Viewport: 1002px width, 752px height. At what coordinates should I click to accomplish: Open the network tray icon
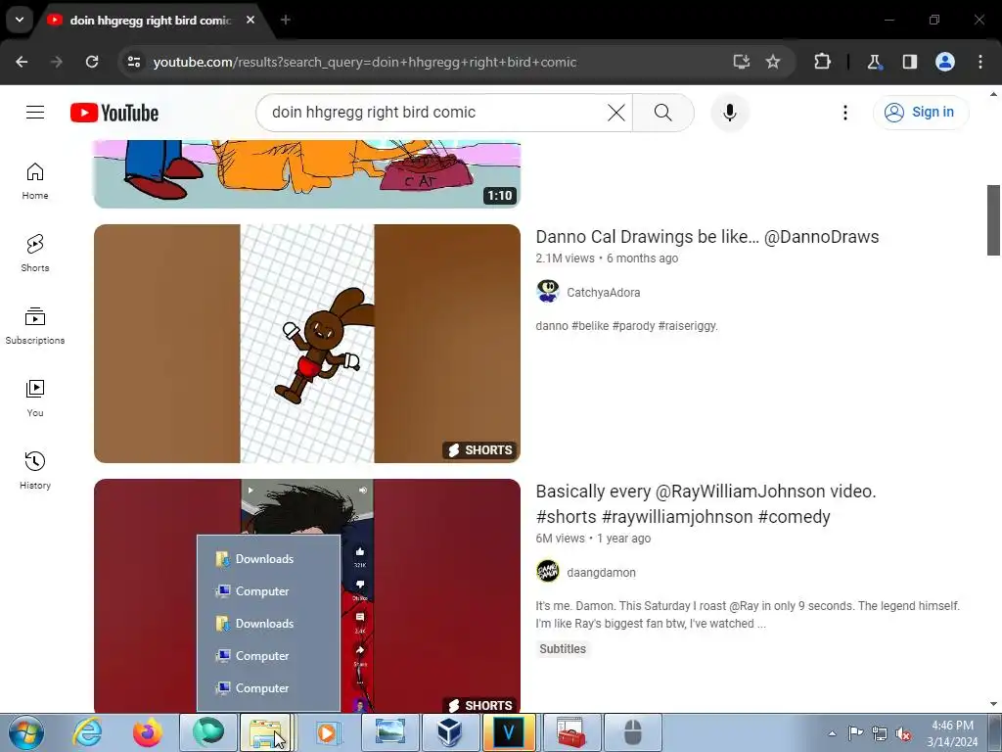click(x=880, y=733)
